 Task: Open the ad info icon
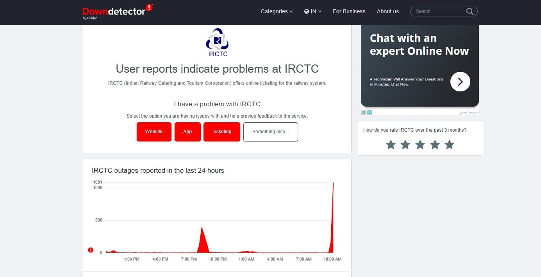coord(370,112)
